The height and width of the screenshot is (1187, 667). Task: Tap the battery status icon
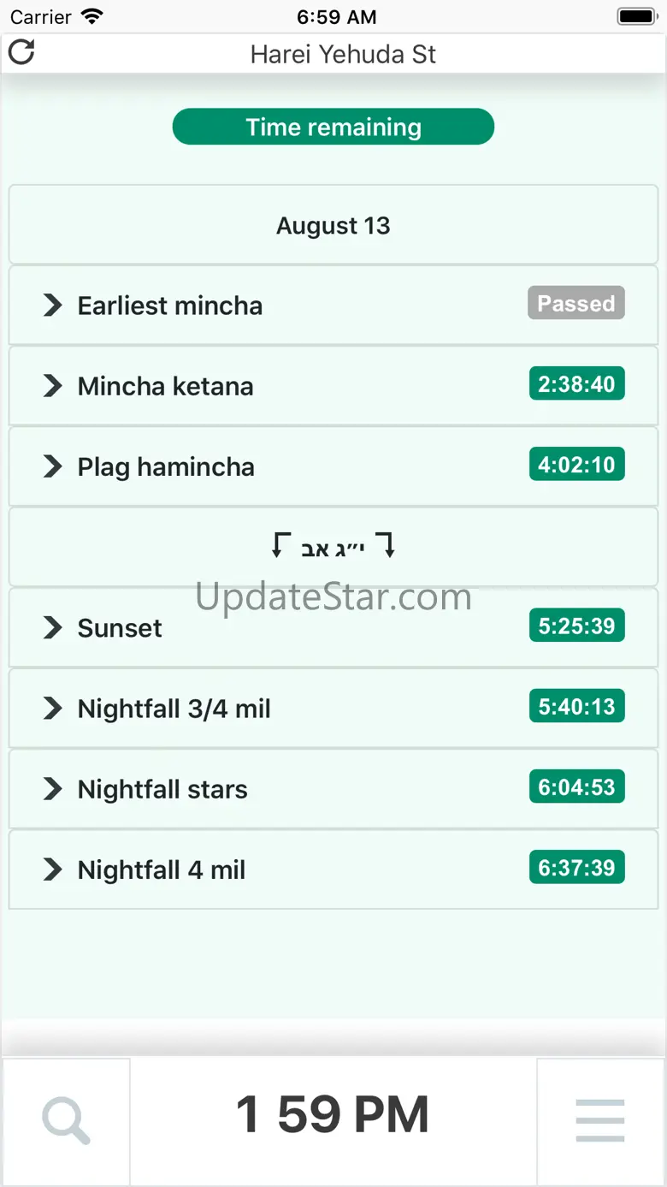[x=636, y=16]
